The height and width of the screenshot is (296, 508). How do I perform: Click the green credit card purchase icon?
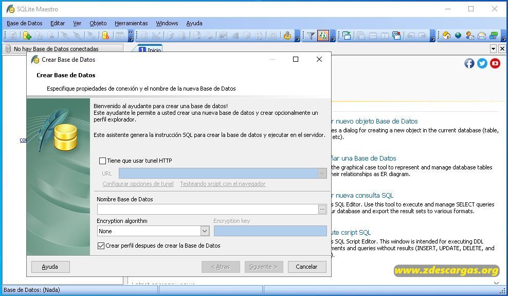tap(494, 36)
